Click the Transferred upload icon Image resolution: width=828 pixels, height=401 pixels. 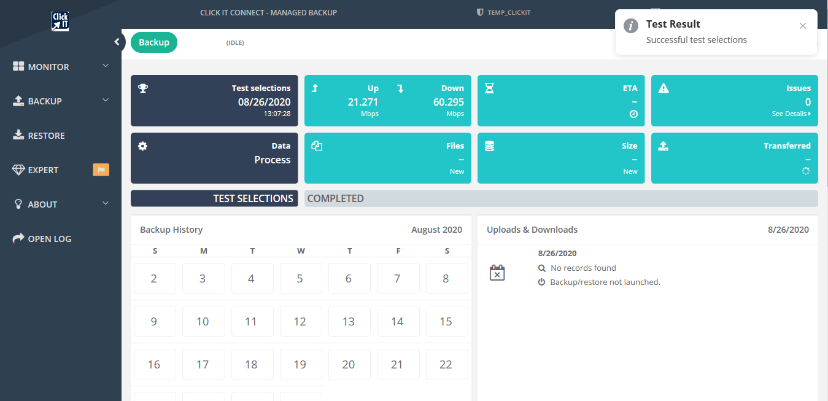pyautogui.click(x=664, y=146)
